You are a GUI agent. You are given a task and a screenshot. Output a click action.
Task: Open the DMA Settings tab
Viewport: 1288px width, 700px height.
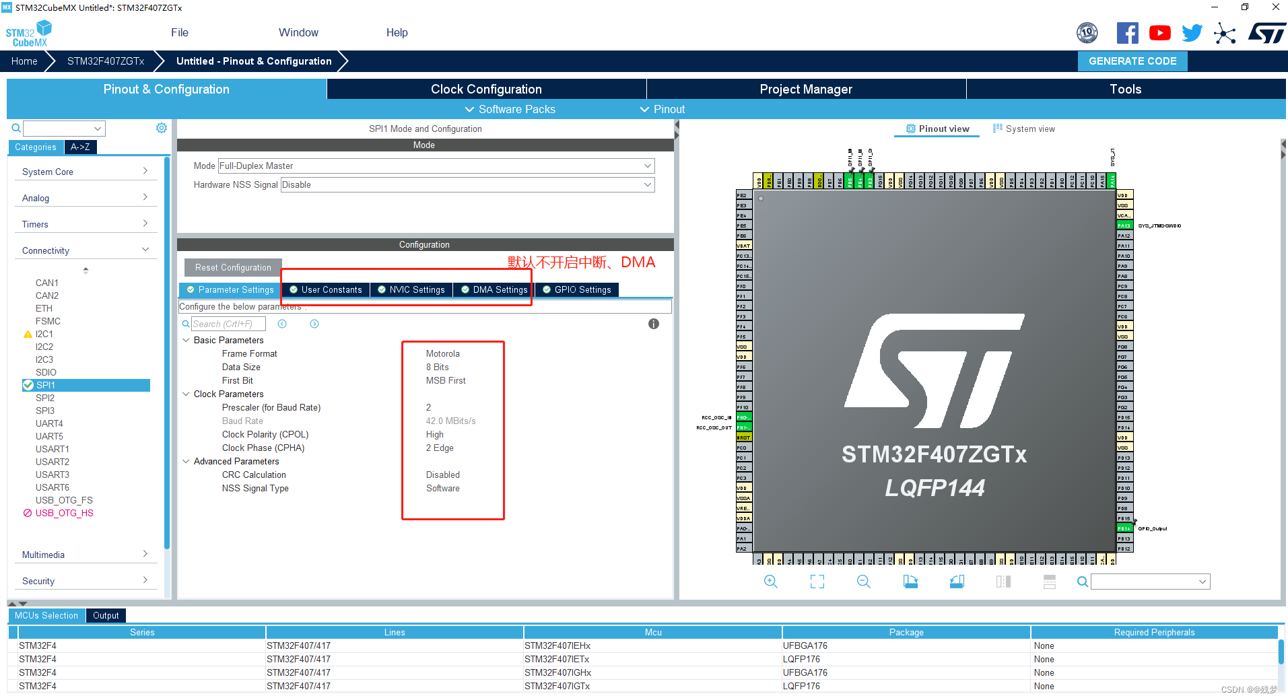[494, 289]
